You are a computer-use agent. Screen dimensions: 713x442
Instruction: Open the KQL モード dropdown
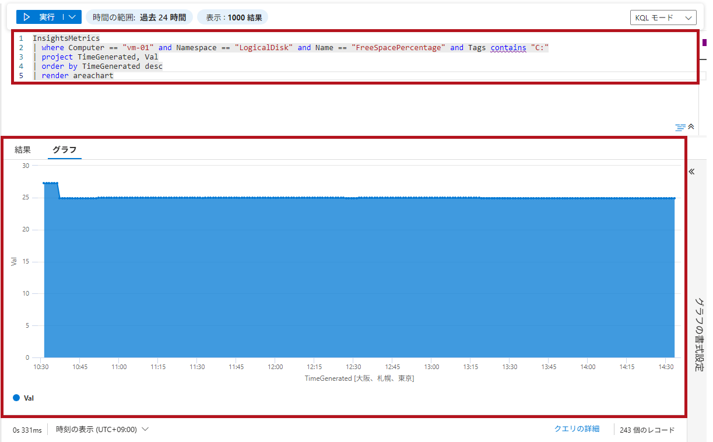pos(663,18)
